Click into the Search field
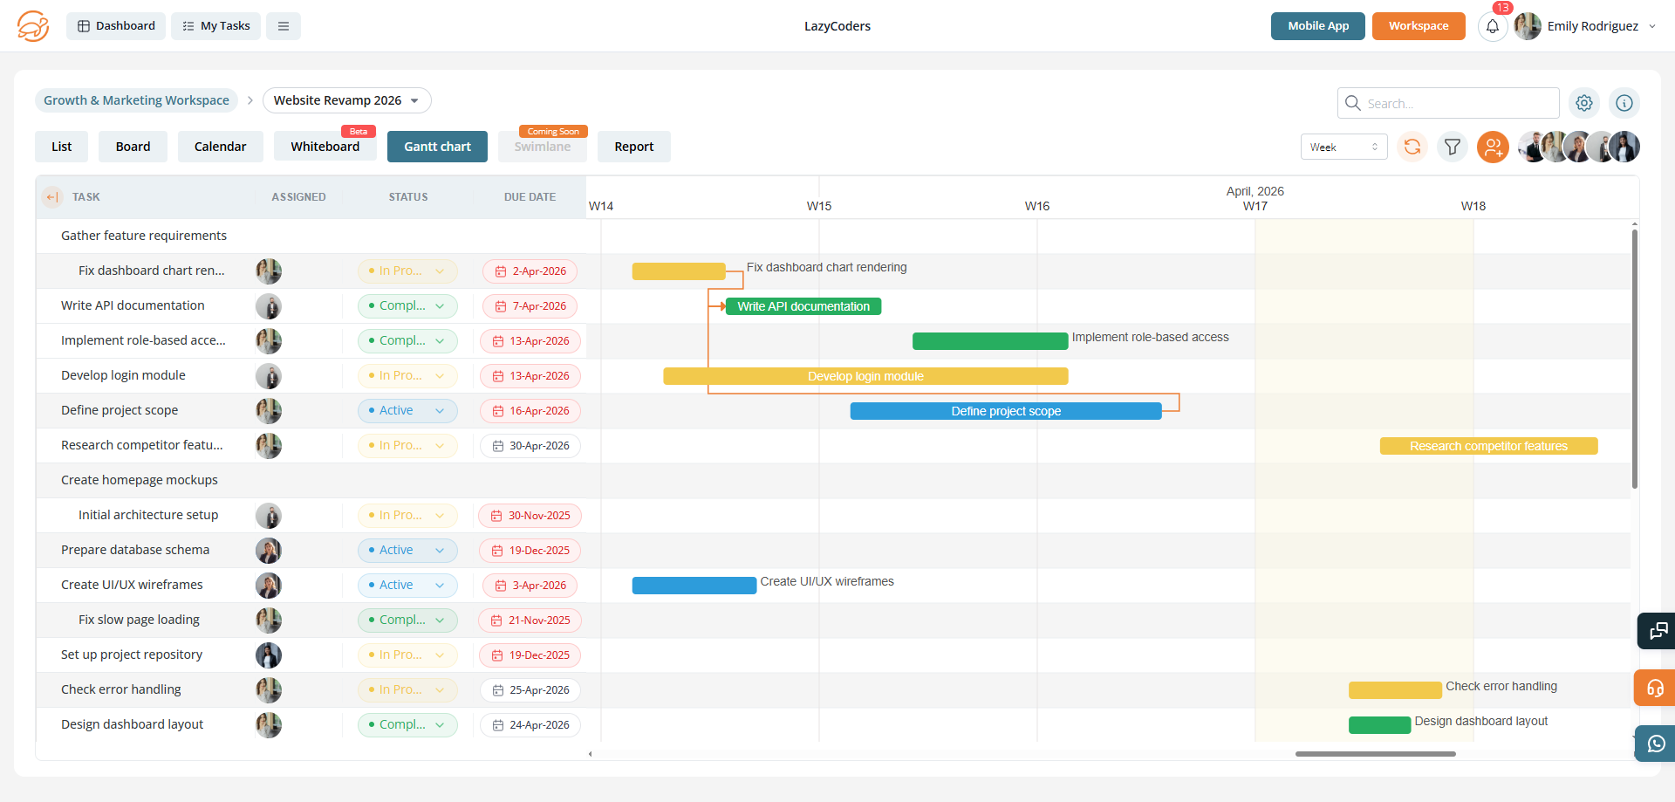Image resolution: width=1675 pixels, height=802 pixels. (x=1457, y=103)
